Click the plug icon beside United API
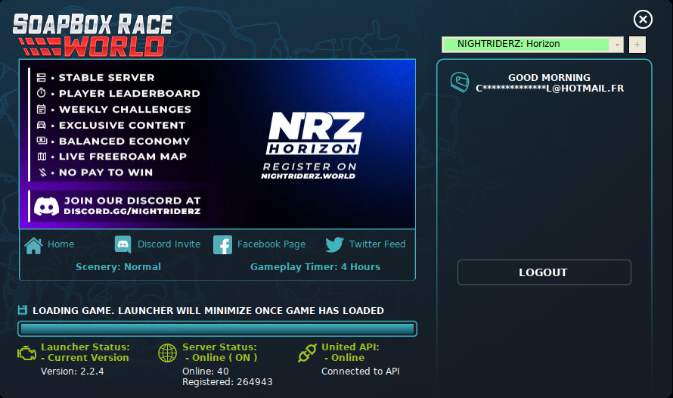The width and height of the screenshot is (673, 398). coord(308,353)
